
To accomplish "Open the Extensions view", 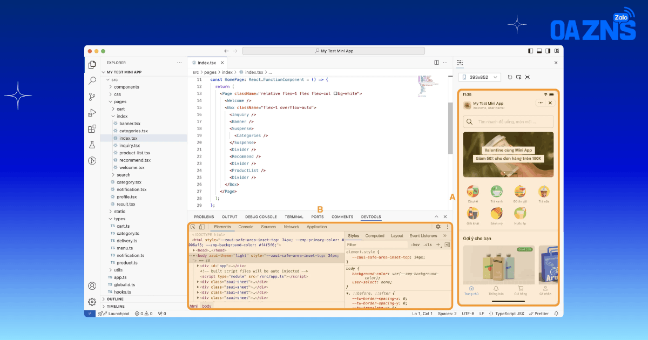I will click(x=92, y=129).
